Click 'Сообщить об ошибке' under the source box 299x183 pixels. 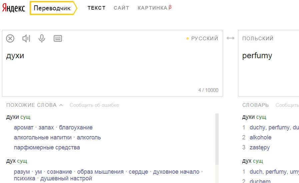(x=94, y=105)
